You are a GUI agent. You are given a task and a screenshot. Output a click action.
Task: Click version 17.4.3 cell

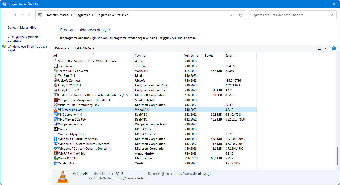[229, 105]
